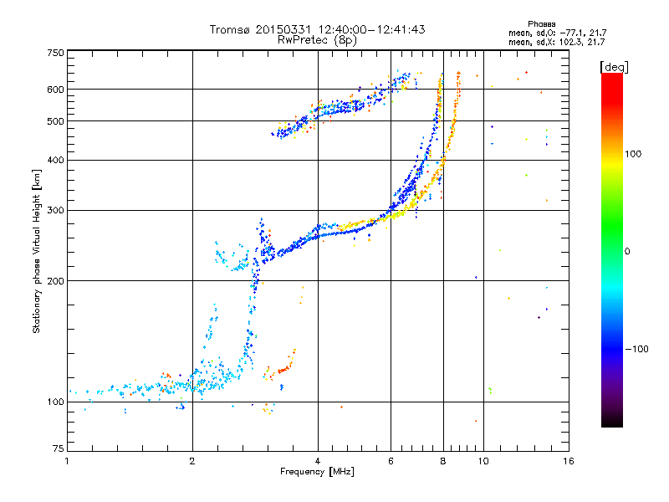Screen dimensions: 669x502
Task: Click the y-axis tick label "750"
Action: pyautogui.click(x=55, y=53)
